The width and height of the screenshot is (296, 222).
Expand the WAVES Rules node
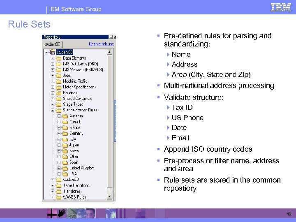pos(53,197)
